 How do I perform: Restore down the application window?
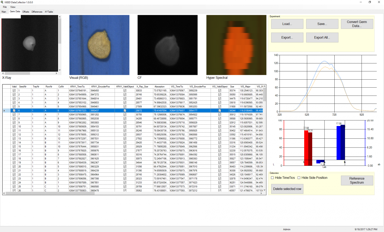pos(370,2)
